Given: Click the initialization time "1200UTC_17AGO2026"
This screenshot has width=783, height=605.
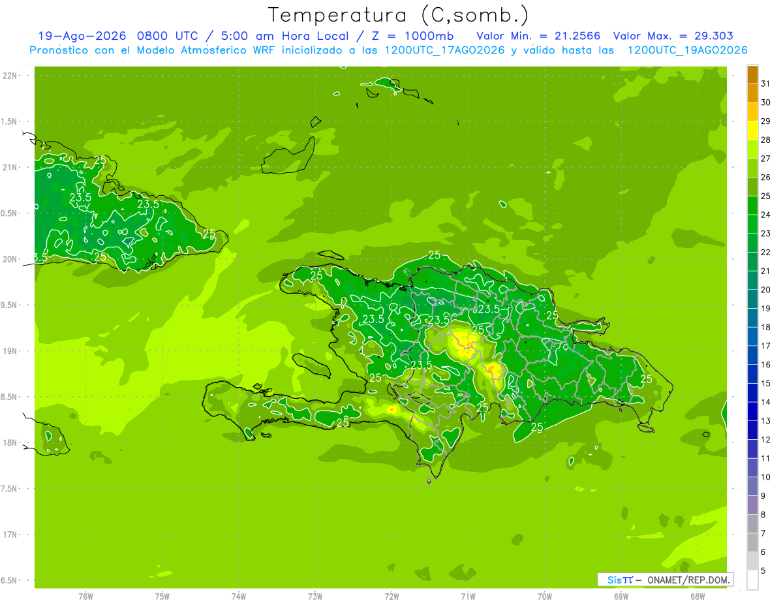Looking at the screenshot, I should tap(444, 50).
